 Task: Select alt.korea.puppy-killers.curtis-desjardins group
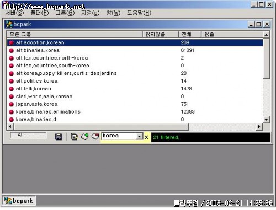(x=66, y=73)
